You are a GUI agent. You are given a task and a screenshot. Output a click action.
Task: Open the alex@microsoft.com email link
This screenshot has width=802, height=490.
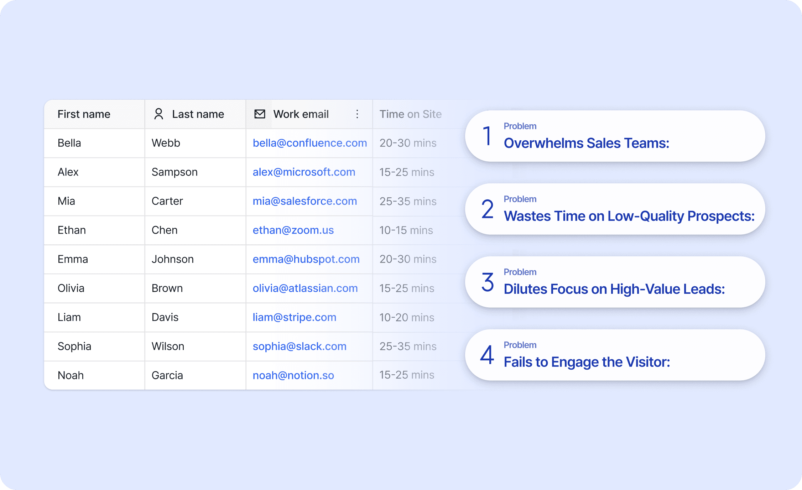304,172
